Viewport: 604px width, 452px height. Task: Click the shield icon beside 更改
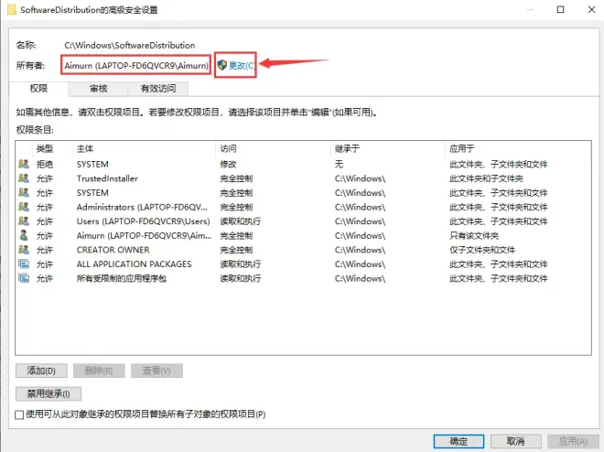pos(221,65)
